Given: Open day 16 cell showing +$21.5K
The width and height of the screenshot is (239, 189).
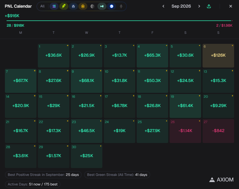Looking at the screenshot, I should [x=86, y=106].
